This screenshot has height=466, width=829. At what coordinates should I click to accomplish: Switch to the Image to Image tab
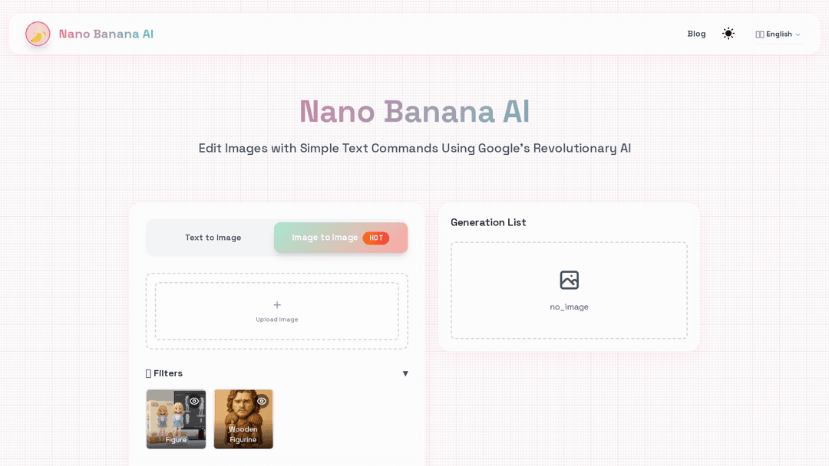pos(341,238)
